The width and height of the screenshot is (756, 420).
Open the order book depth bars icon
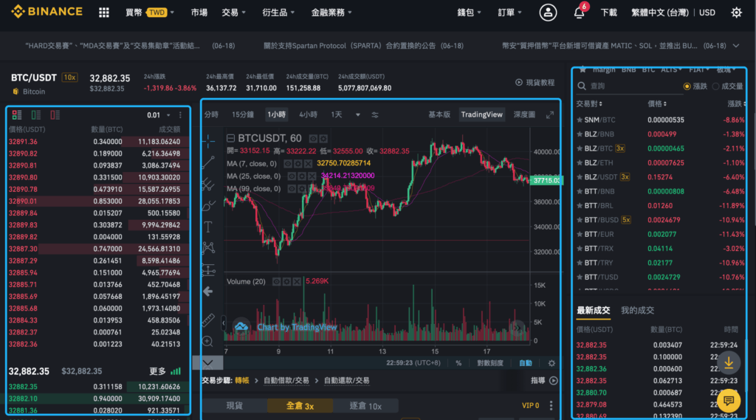[x=176, y=371]
